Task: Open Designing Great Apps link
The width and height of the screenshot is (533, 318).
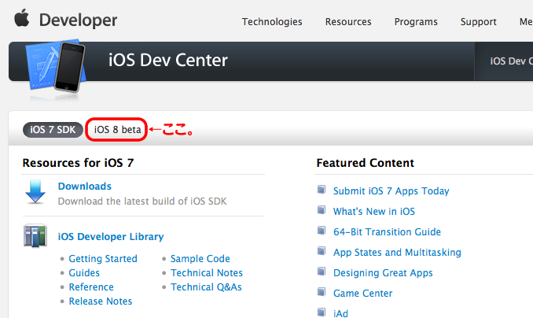Action: (383, 273)
